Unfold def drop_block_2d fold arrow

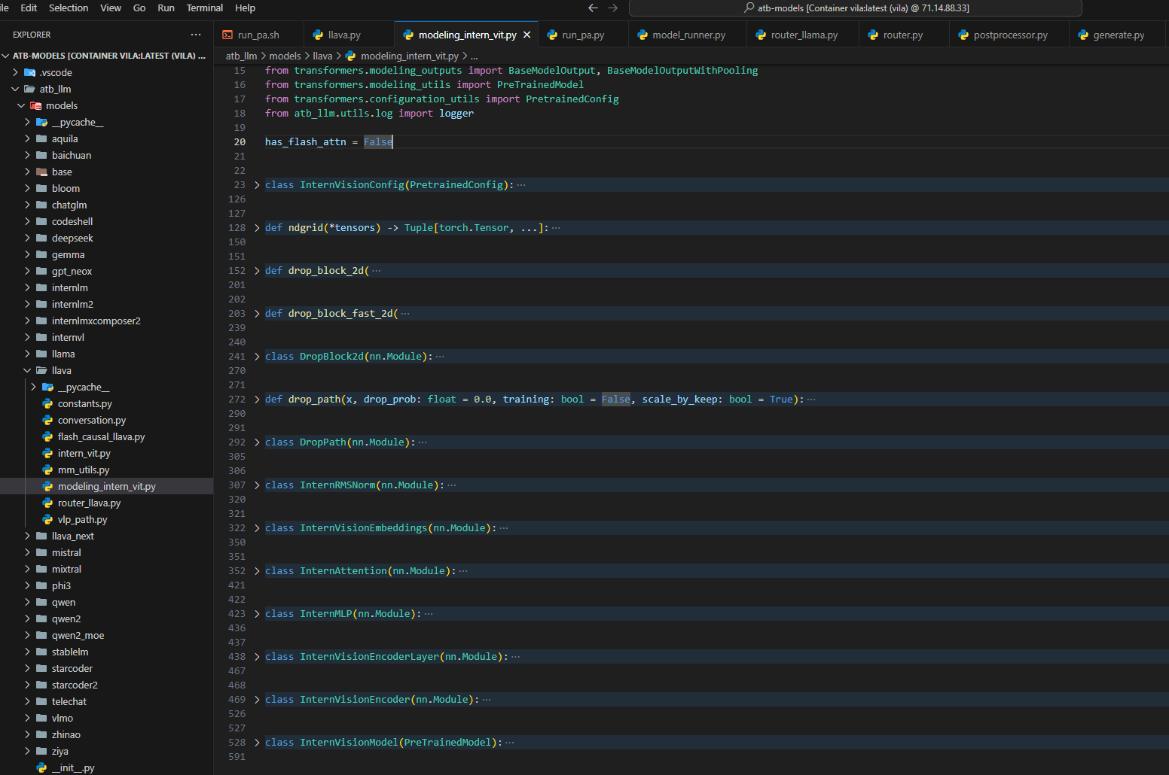click(x=257, y=270)
